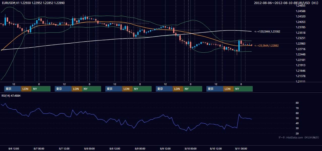This screenshot has width=322, height=151.
Task: Select the 8/7 12:00 time axis label
Action: click(64, 148)
